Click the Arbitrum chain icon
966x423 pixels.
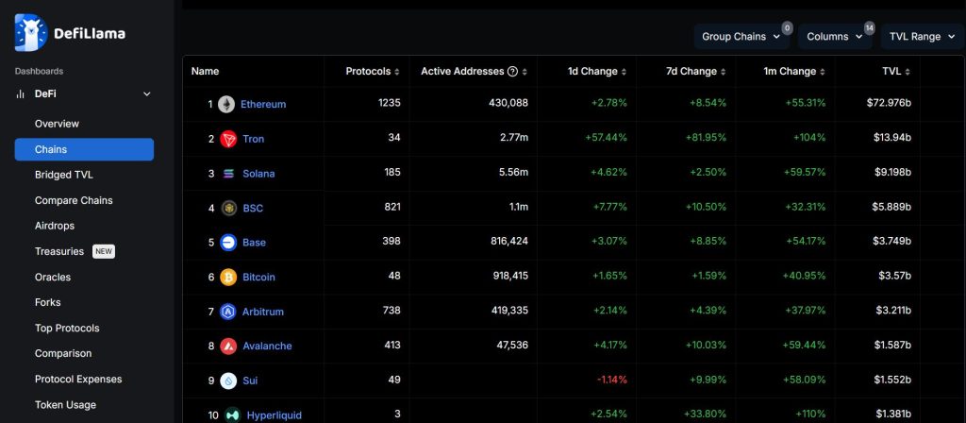tap(227, 312)
